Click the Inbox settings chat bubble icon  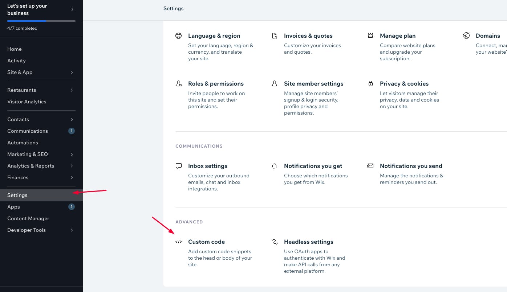tap(178, 166)
